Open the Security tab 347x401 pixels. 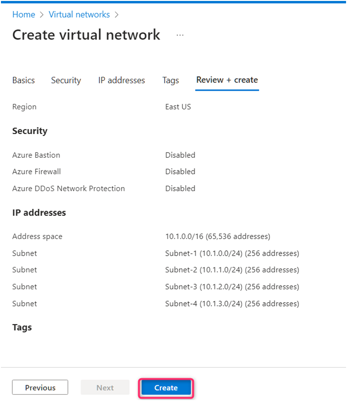[x=66, y=80]
